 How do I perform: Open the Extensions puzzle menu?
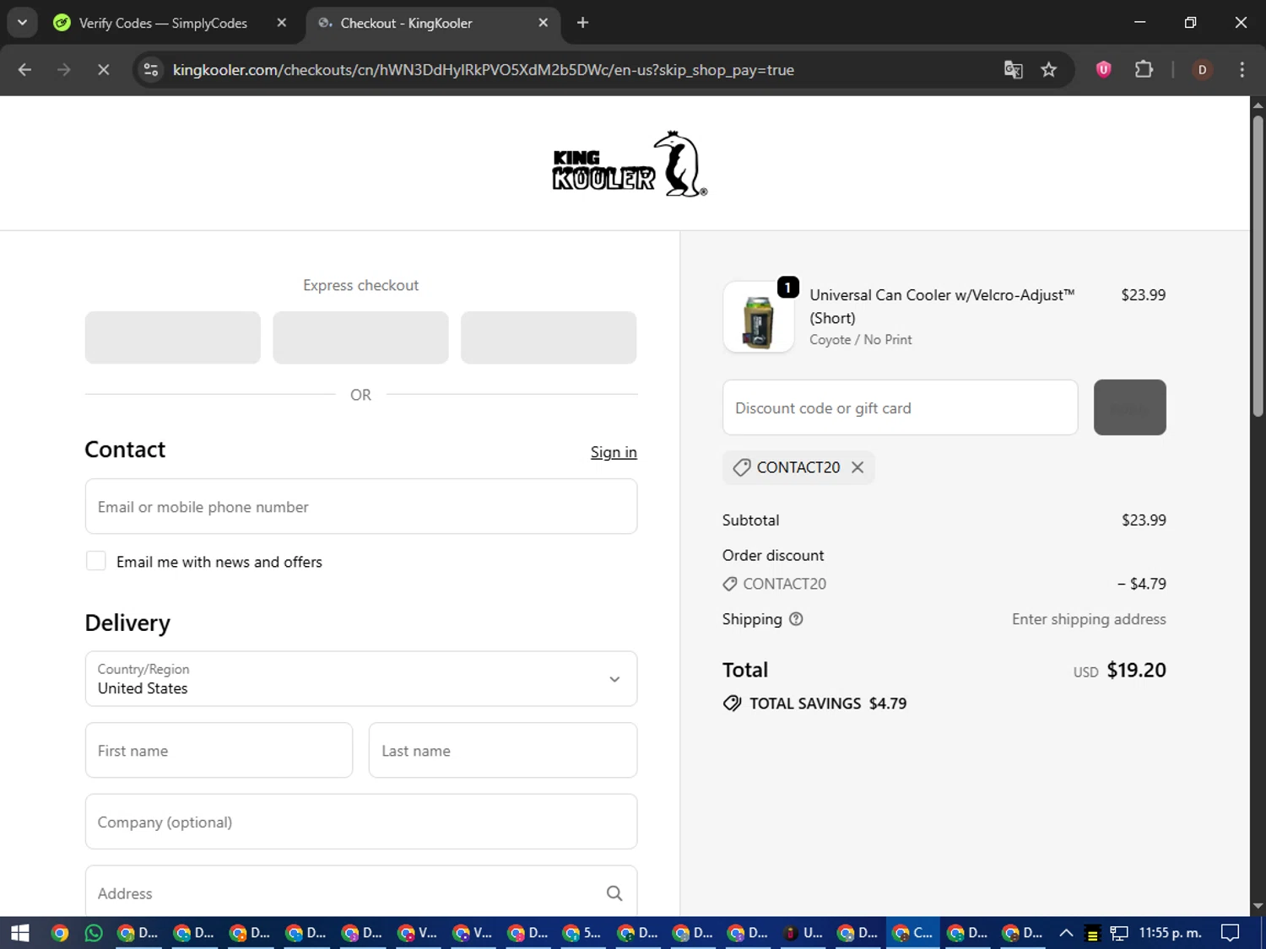tap(1144, 70)
